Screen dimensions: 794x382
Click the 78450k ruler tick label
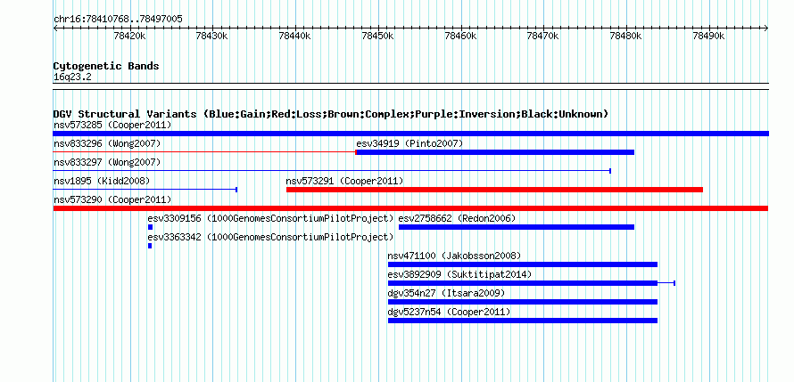[377, 36]
